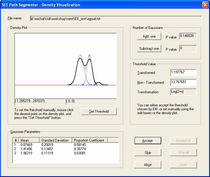Image resolution: width=210 pixels, height=177 pixels.
Task: Select Gaussian row 2 with mean 1.41456
Action: point(66,149)
